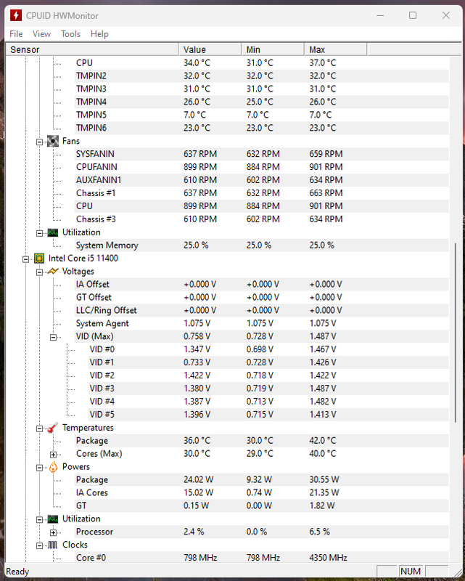465x581 pixels.
Task: Maximize the HWMonitor window
Action: [x=413, y=15]
